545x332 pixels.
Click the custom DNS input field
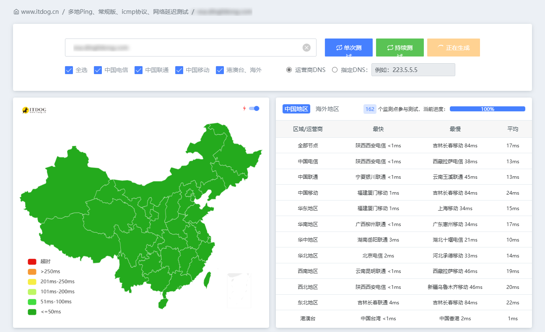pyautogui.click(x=413, y=70)
